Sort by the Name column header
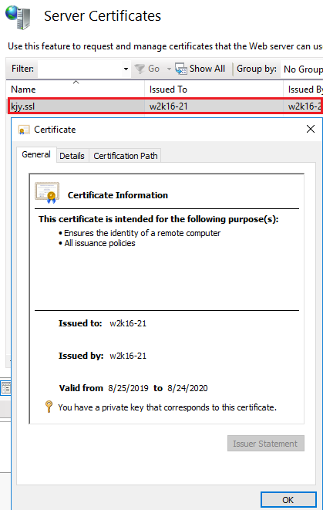The height and width of the screenshot is (510, 323). pyautogui.click(x=75, y=90)
